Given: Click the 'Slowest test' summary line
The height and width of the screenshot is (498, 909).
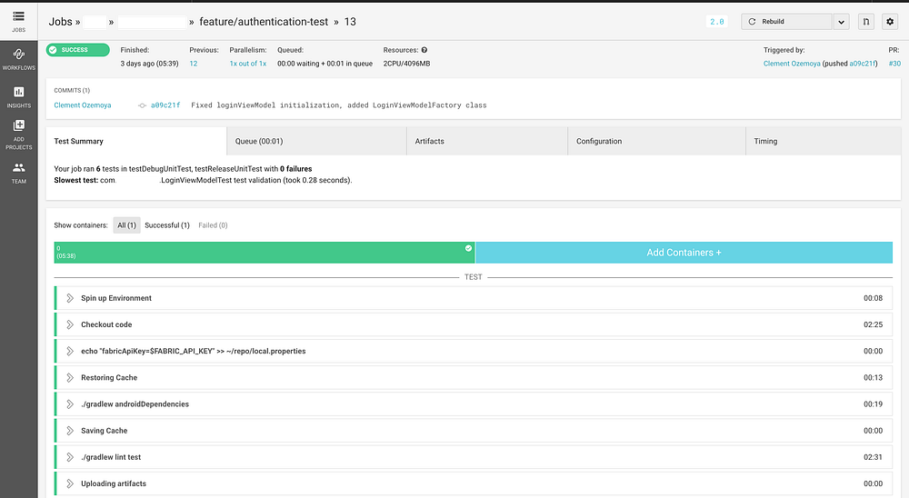Looking at the screenshot, I should [x=203, y=180].
